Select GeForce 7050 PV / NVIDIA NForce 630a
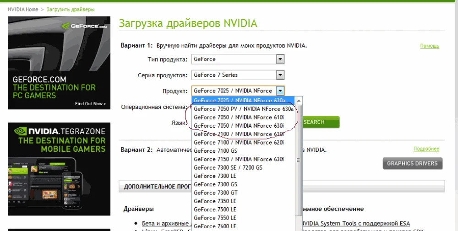 (244, 109)
